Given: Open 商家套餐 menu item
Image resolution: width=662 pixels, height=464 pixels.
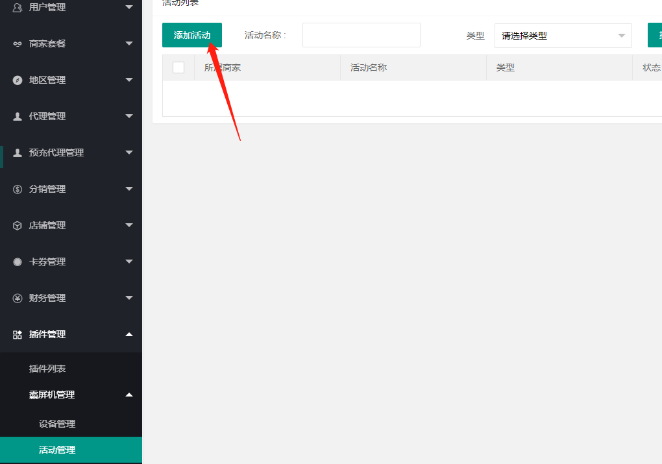Looking at the screenshot, I should click(x=71, y=43).
